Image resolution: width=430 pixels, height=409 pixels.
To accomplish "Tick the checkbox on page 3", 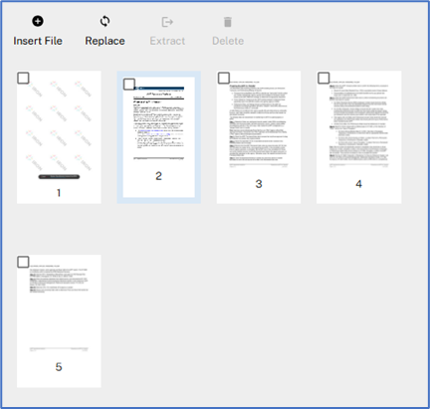I will 224,78.
